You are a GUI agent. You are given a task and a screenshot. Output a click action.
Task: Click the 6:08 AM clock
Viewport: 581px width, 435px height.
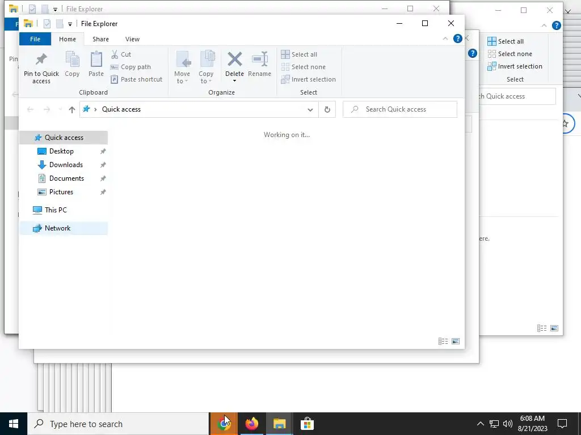[532, 419]
